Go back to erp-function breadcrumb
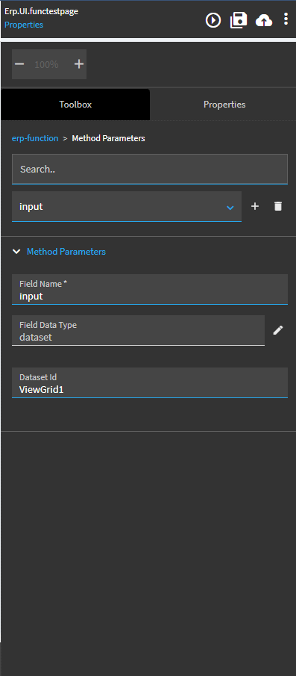This screenshot has width=296, height=676. click(x=35, y=138)
